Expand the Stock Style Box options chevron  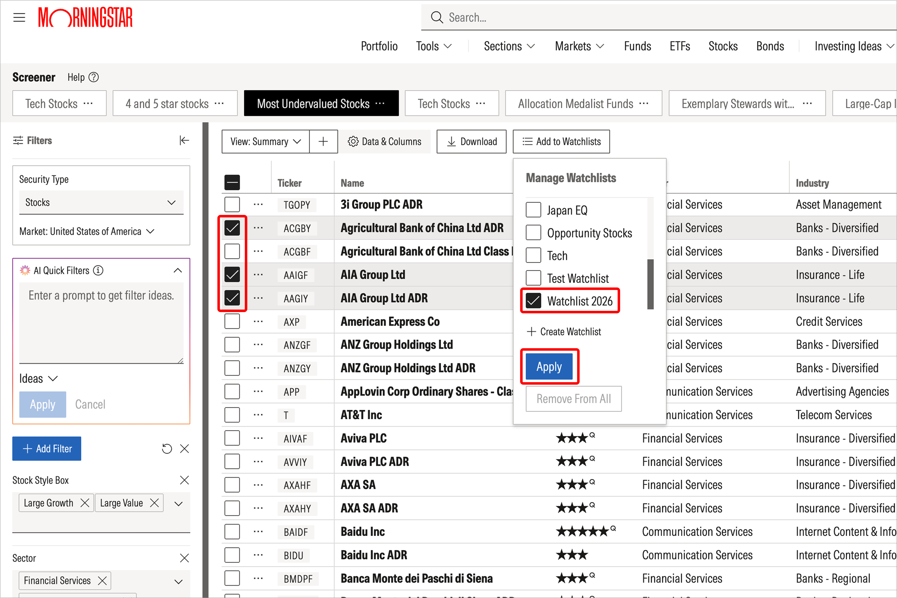pos(178,504)
